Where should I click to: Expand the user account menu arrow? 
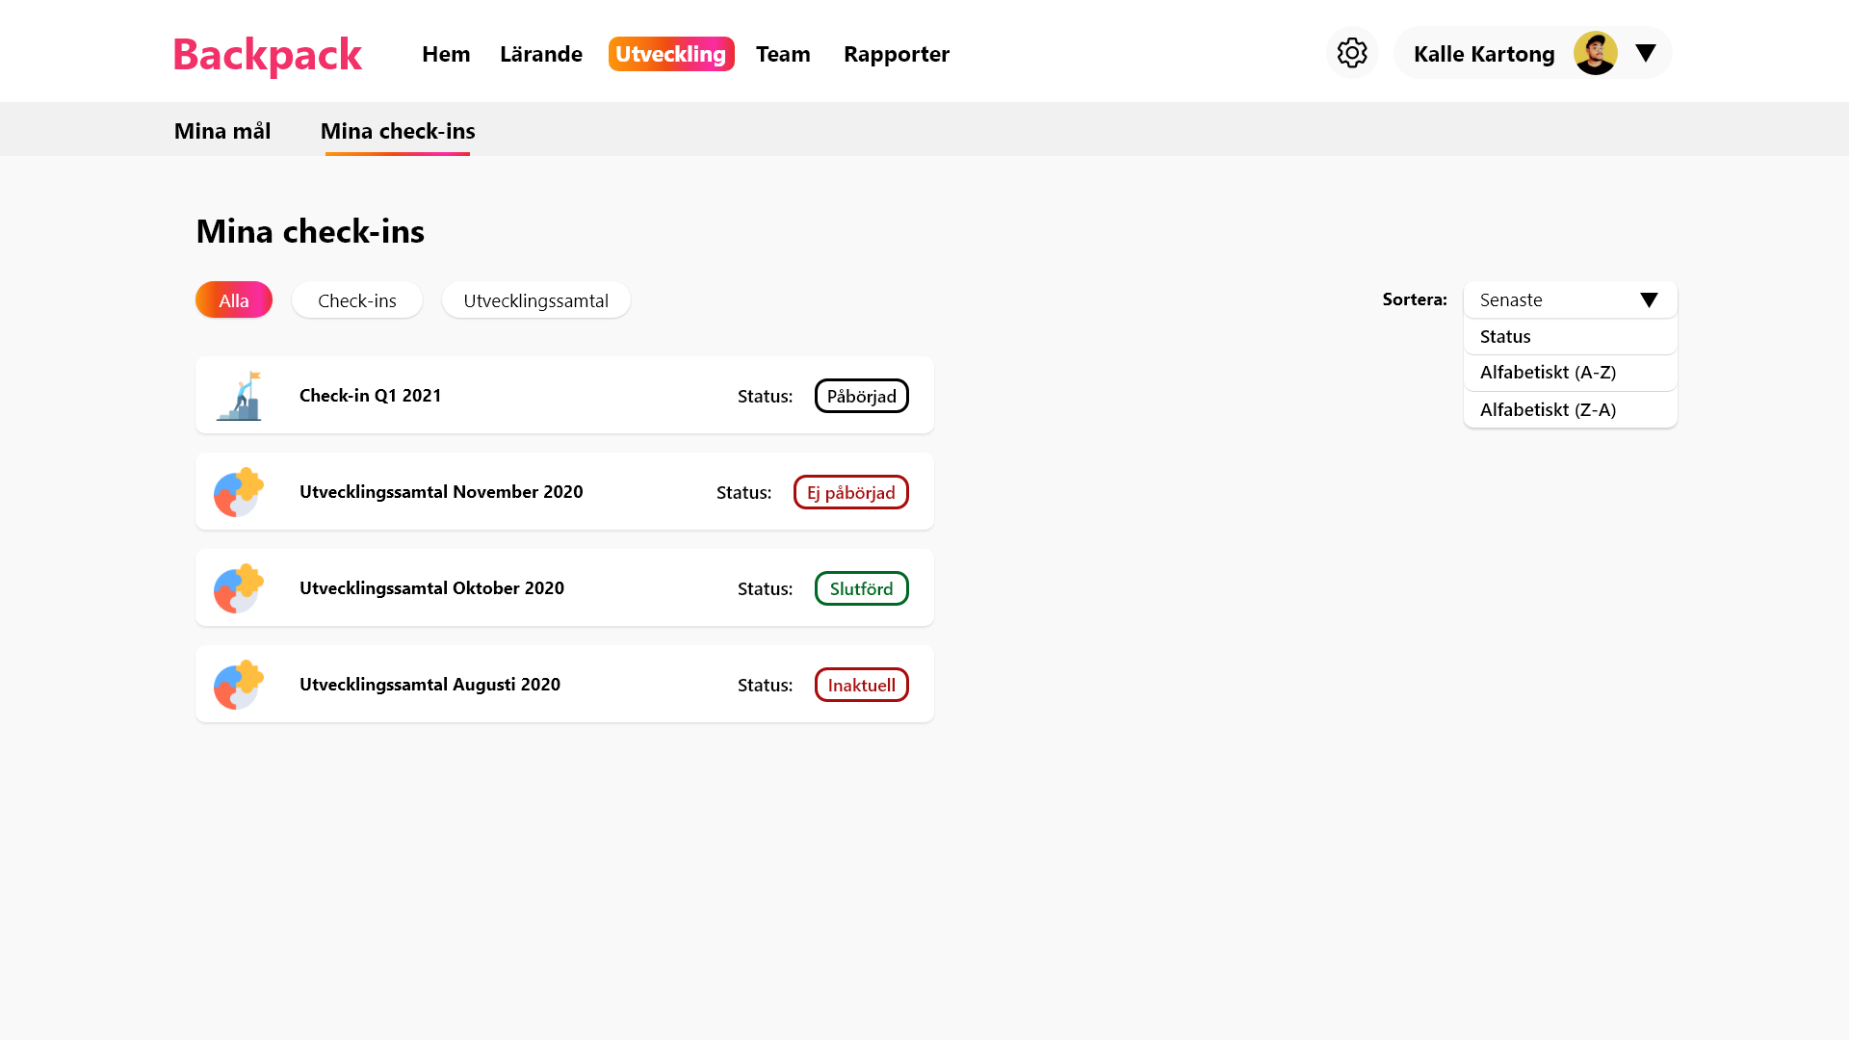click(x=1645, y=53)
